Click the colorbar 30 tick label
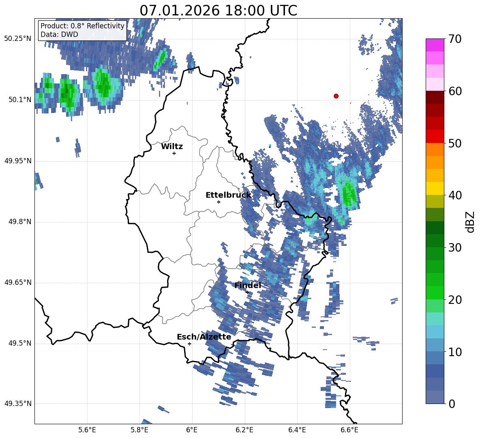Viewport: 480px width, 438px height. pyautogui.click(x=455, y=248)
